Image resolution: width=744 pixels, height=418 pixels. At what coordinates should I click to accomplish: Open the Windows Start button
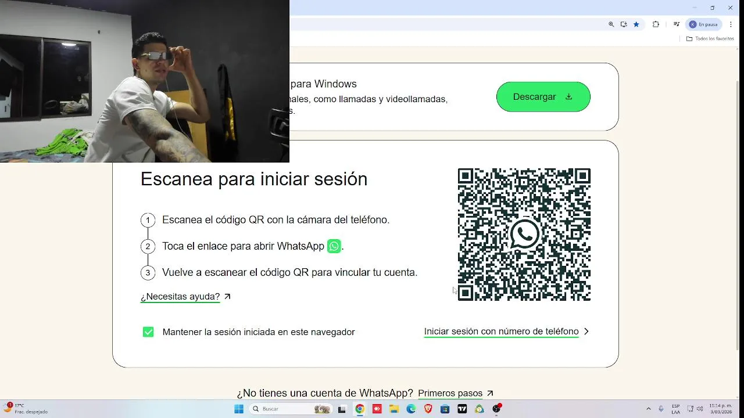pyautogui.click(x=239, y=409)
